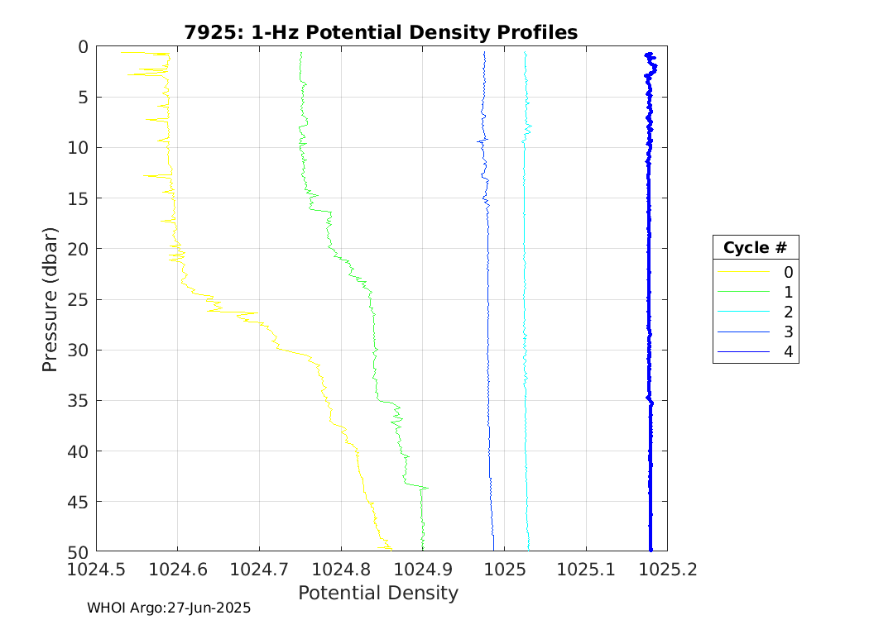Viewport: 869px width, 620px height.
Task: Click the chart title '7925: 1-Hz Potential Density Profiles'
Action: point(381,33)
